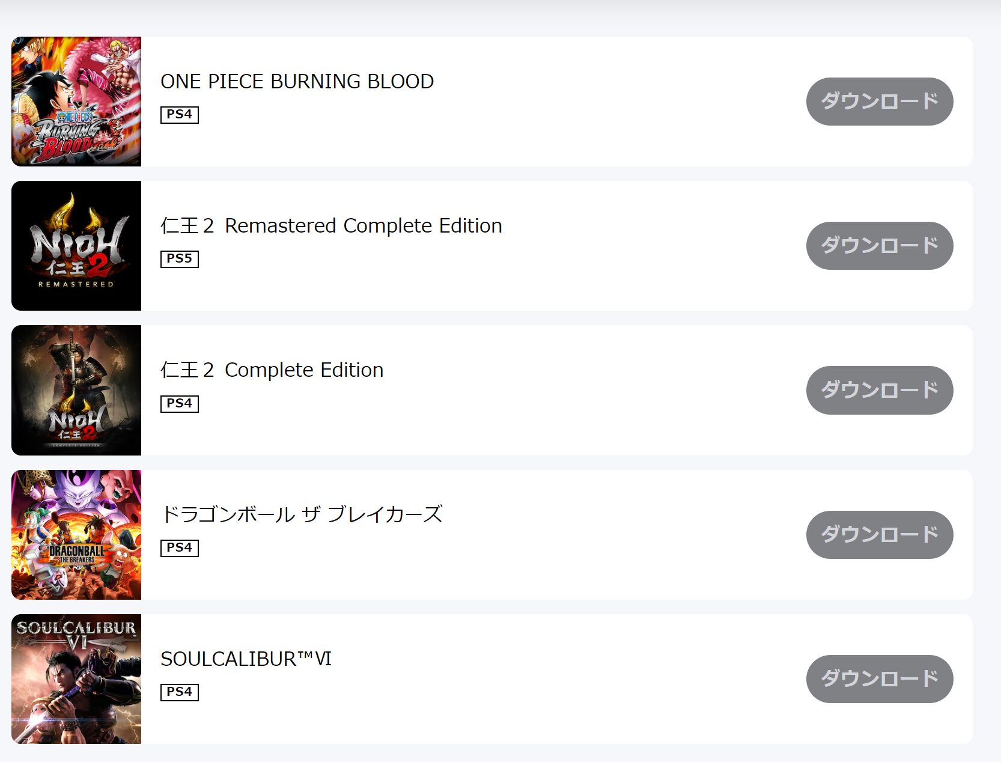
Task: Click PS4 badge under Dragon Ball Breakers
Action: tap(179, 547)
